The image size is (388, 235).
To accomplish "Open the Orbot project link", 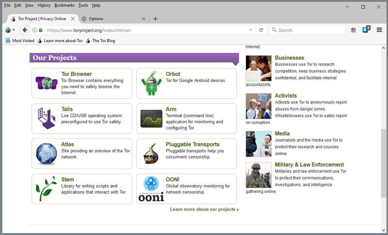I will click(x=173, y=74).
